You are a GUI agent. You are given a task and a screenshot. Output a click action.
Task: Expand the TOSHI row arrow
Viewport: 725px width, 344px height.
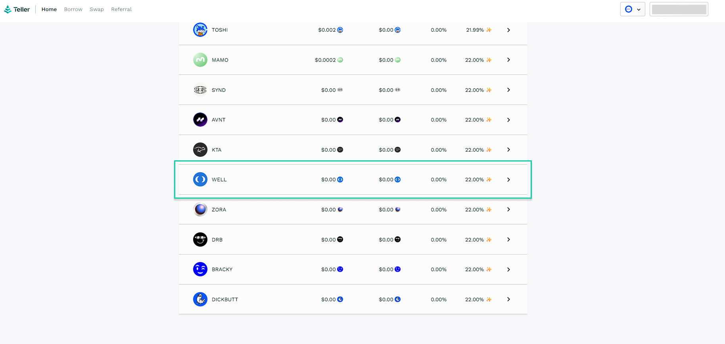508,30
